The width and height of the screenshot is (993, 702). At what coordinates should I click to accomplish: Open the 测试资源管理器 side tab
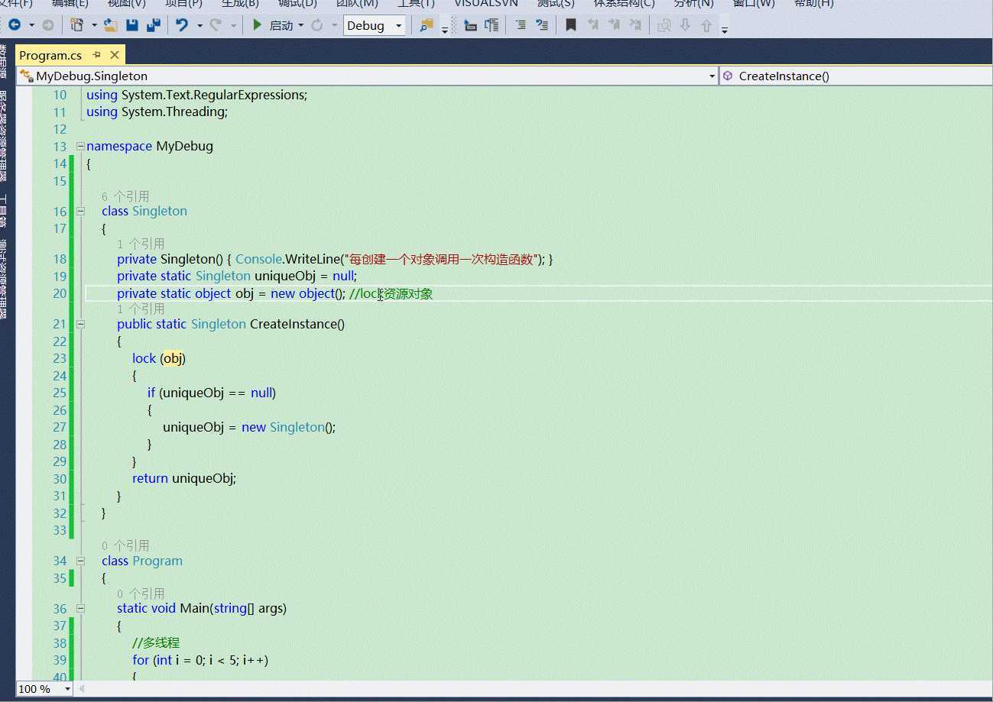point(4,279)
